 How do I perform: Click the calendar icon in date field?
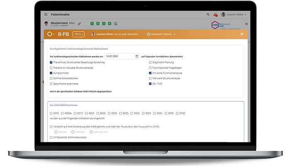coord(137,56)
